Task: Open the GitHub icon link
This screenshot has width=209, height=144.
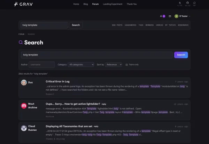Action: [187, 3]
